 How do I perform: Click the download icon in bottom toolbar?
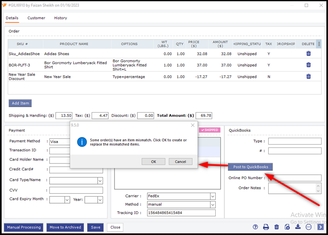tap(298, 227)
